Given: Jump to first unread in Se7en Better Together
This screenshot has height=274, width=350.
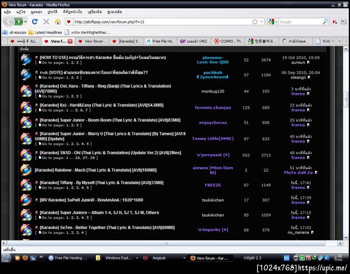Looking at the screenshot, I should point(37,227).
